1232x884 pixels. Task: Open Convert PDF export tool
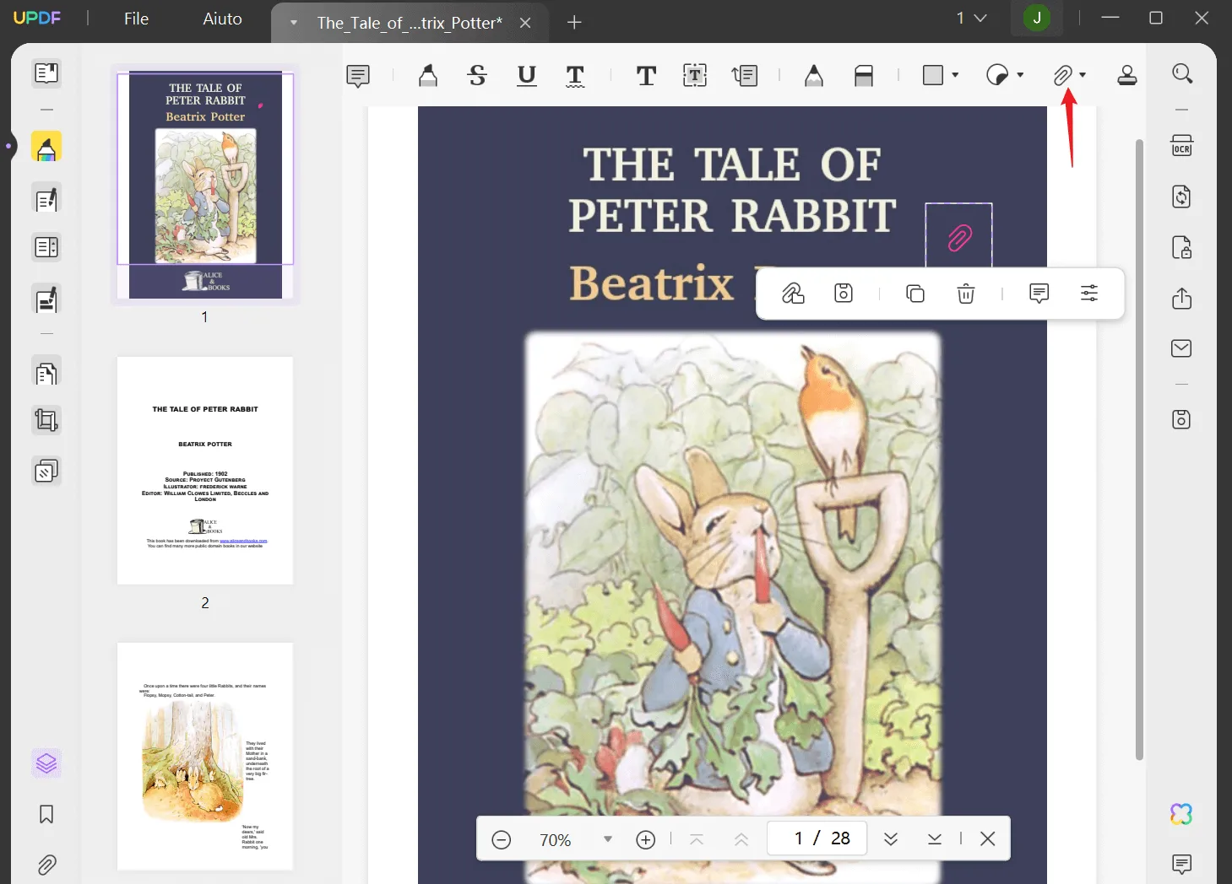[1181, 197]
